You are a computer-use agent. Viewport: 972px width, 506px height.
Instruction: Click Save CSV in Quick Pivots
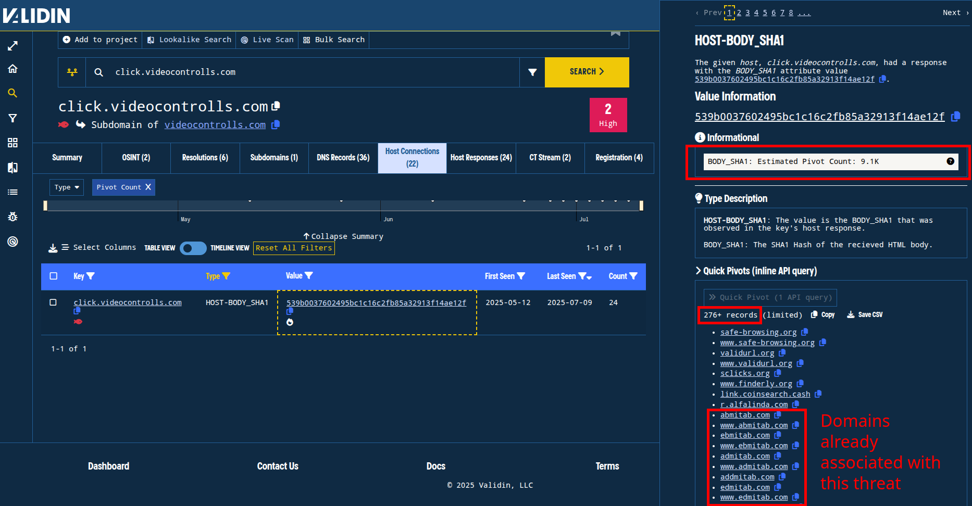(865, 315)
